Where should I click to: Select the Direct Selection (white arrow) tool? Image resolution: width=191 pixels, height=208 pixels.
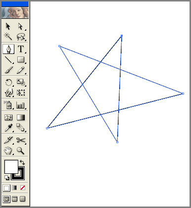coord(21,27)
